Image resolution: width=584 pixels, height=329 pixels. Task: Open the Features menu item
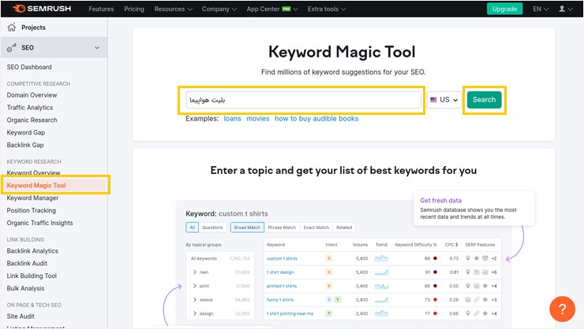click(101, 9)
